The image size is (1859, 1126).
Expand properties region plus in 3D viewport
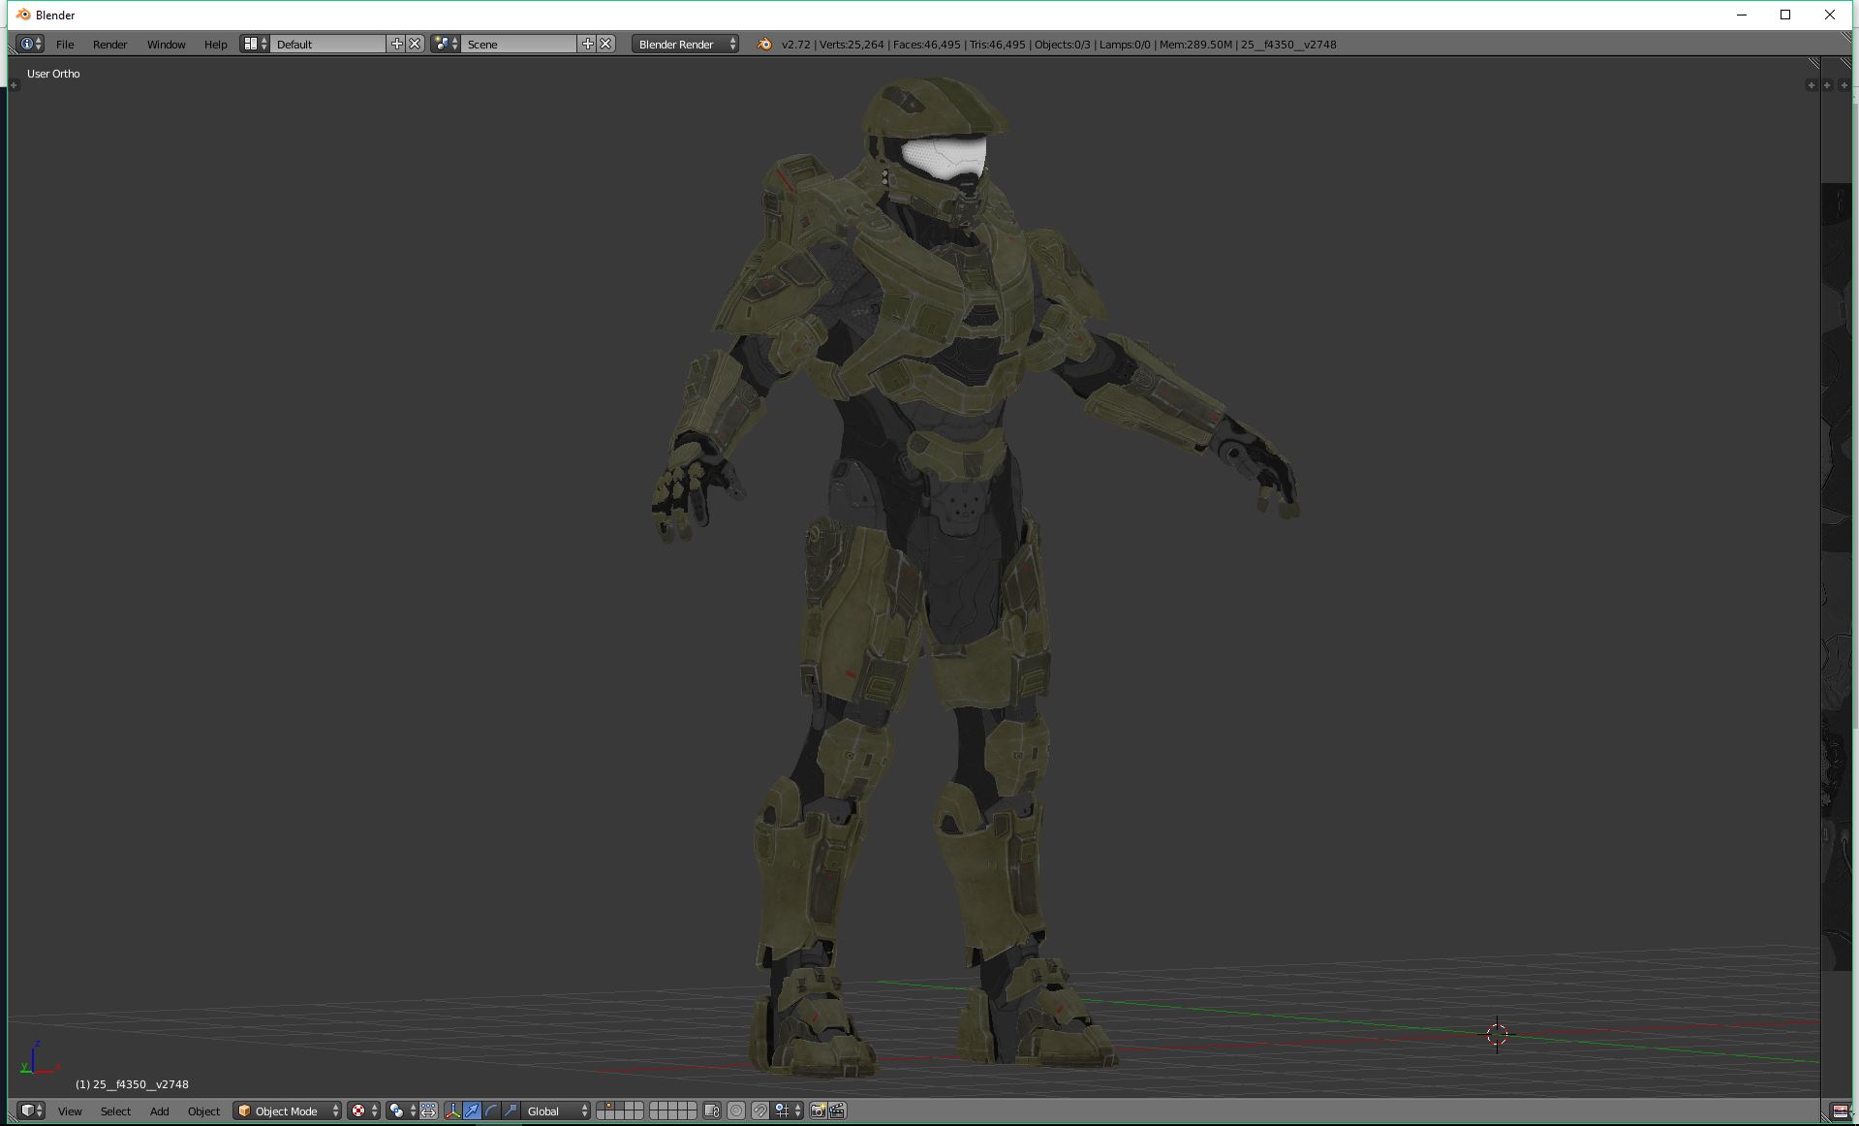[x=1811, y=85]
